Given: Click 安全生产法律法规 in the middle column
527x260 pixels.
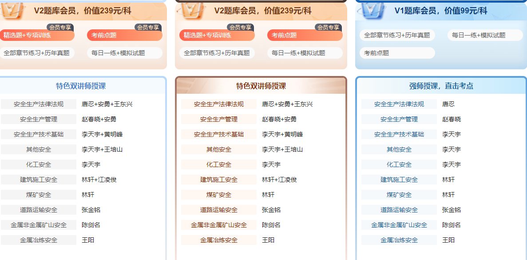Looking at the screenshot, I should [218, 104].
